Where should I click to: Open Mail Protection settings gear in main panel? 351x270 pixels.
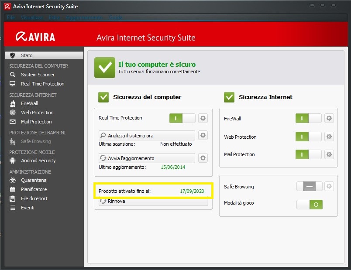pyautogui.click(x=329, y=154)
